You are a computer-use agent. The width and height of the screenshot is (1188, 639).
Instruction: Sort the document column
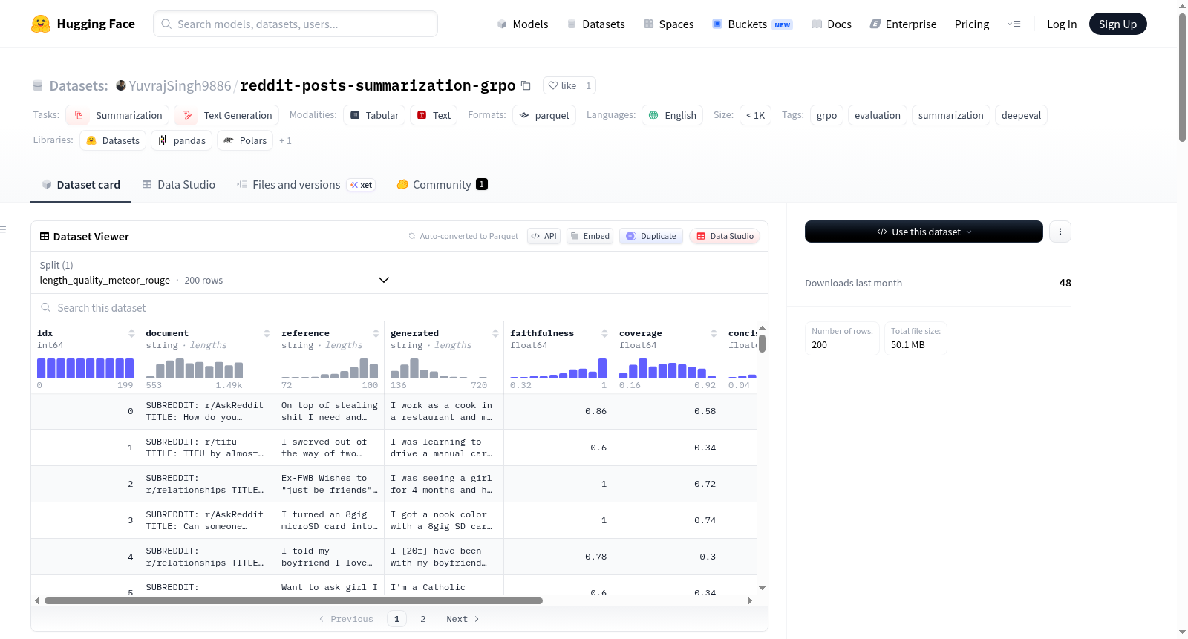point(267,333)
